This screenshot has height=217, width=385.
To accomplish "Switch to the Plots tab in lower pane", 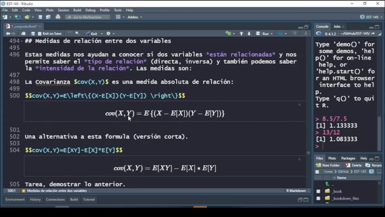I will coord(332,158).
